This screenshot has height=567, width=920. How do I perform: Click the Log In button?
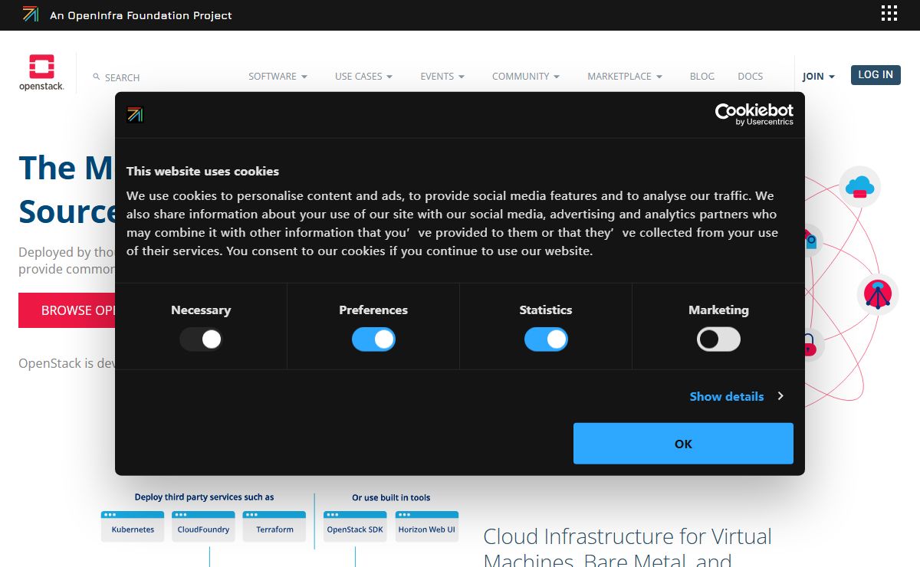(x=876, y=74)
